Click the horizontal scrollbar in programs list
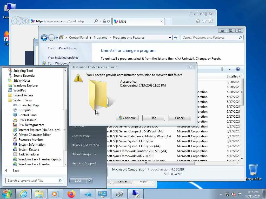The height and width of the screenshot is (199, 266). click(x=151, y=163)
